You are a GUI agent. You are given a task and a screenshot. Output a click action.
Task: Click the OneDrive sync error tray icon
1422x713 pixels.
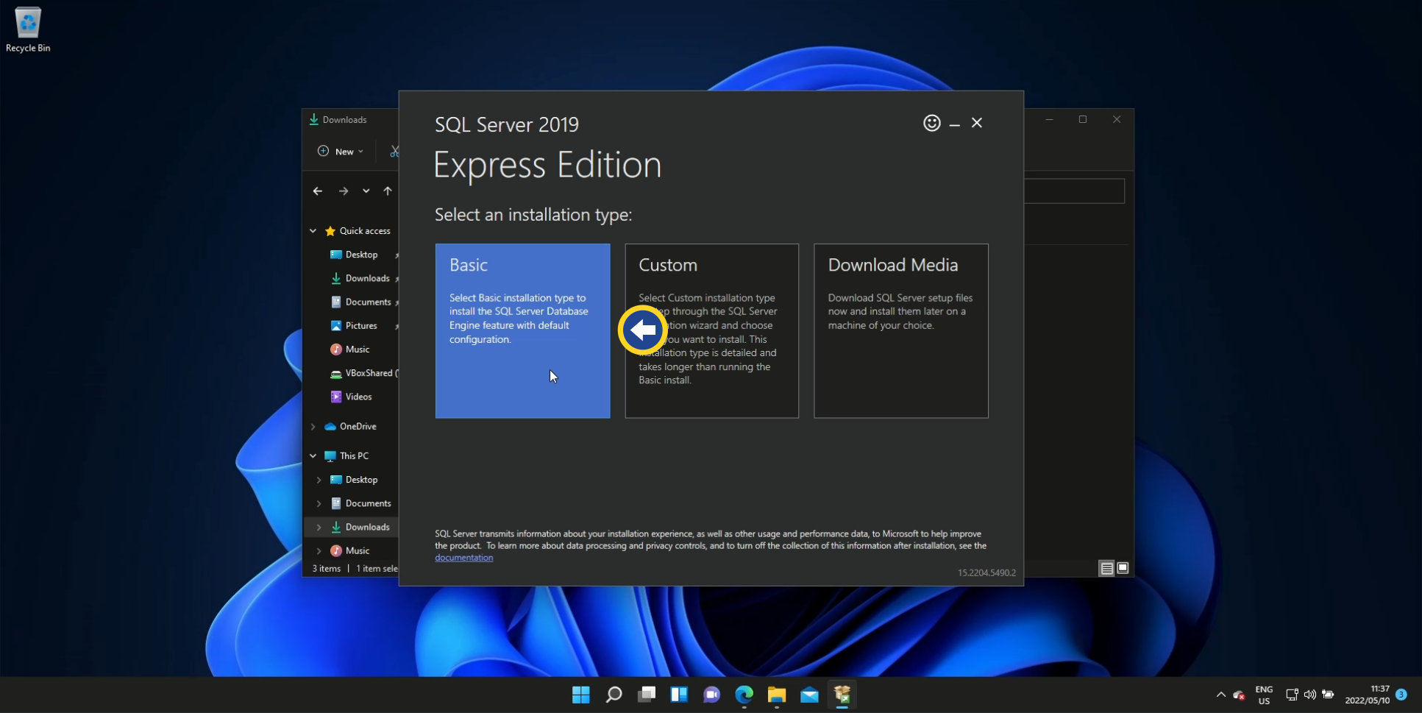pyautogui.click(x=1239, y=695)
